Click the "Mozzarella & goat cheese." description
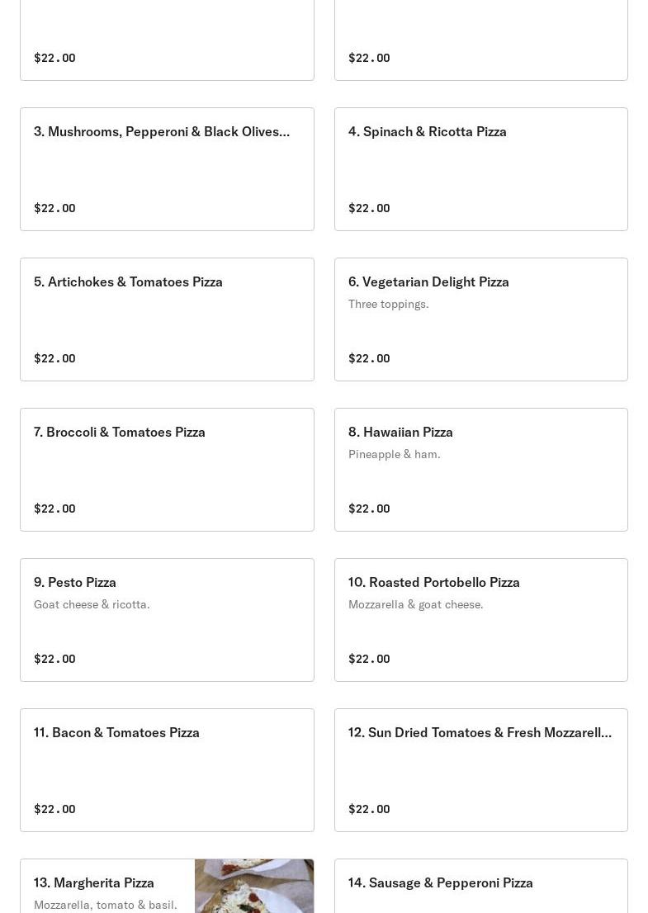The width and height of the screenshot is (648, 913). click(415, 604)
